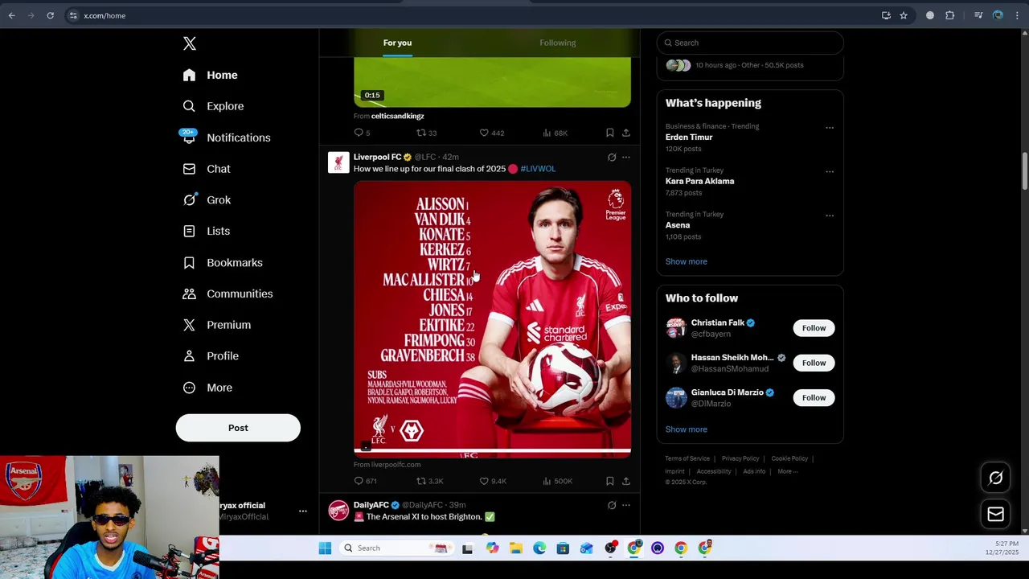Viewport: 1029px width, 579px height.
Task: Open DailyAFC profile avatar
Action: (338, 511)
